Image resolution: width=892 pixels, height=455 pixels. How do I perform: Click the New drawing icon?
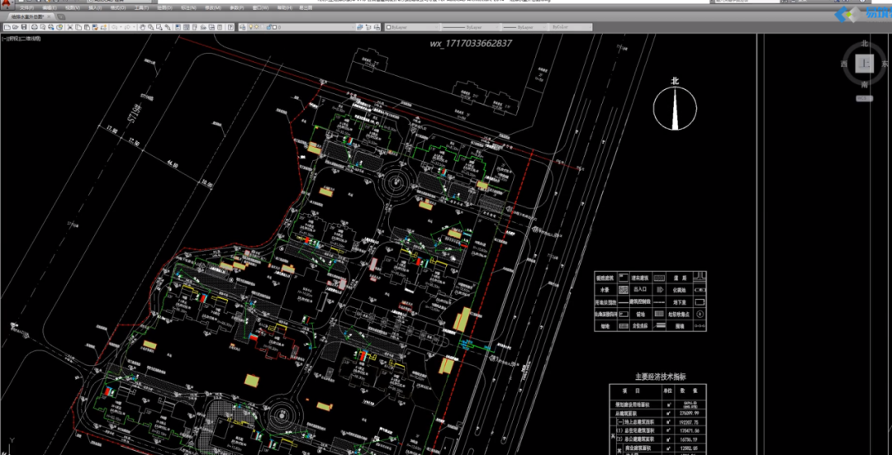point(7,27)
